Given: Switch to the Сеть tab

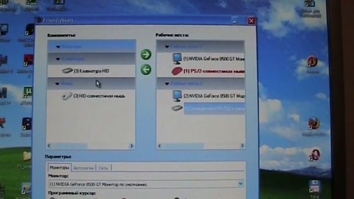Looking at the screenshot, I should pos(103,168).
